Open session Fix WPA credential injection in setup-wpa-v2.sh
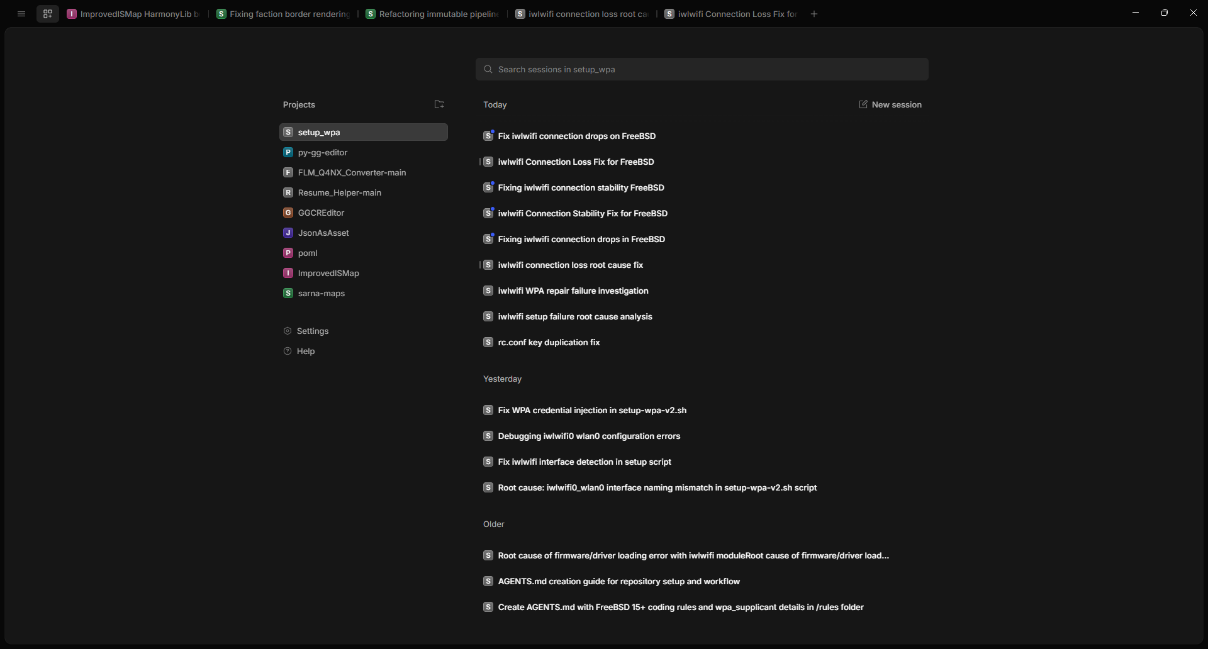 coord(702,410)
